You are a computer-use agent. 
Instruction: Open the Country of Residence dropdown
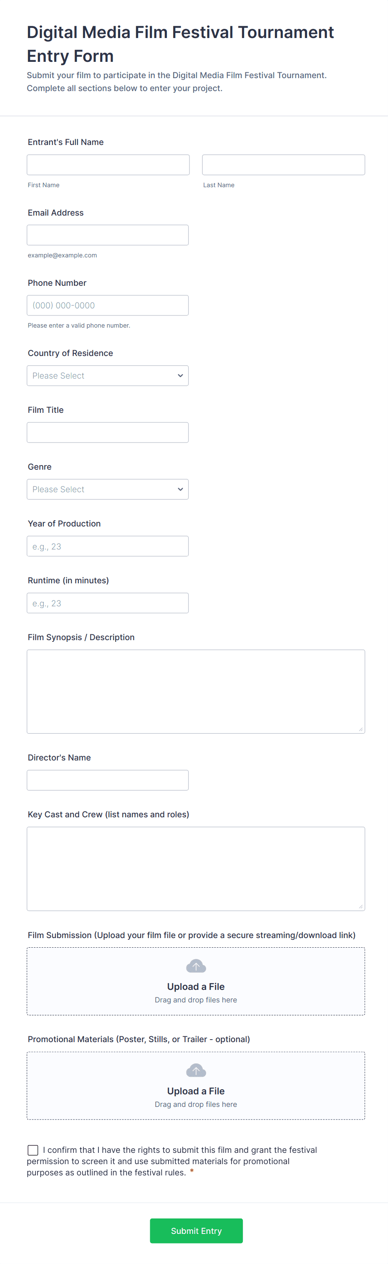click(108, 375)
